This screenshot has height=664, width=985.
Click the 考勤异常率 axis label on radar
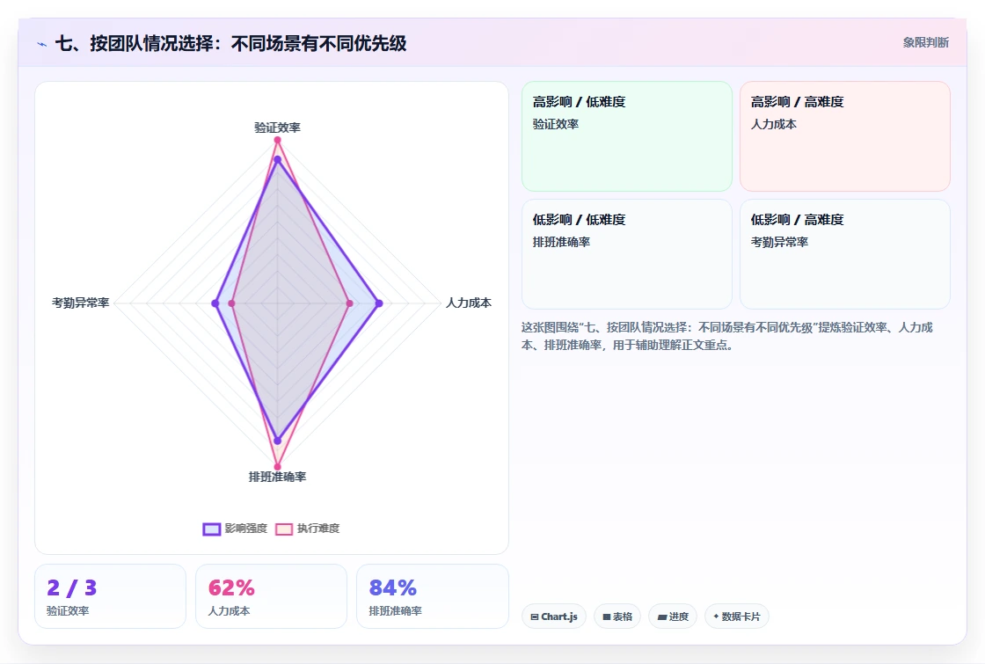(80, 303)
